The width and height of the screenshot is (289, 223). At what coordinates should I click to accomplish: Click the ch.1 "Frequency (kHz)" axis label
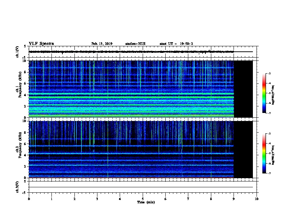click(x=20, y=85)
